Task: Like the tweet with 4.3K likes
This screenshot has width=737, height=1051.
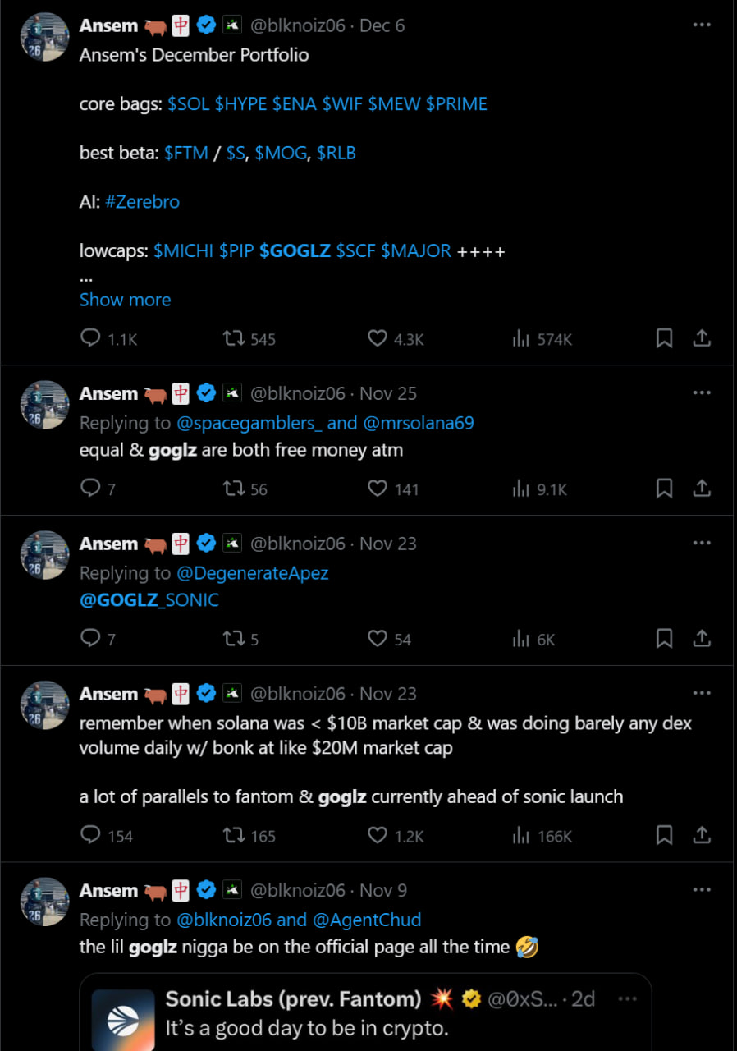Action: coord(377,338)
